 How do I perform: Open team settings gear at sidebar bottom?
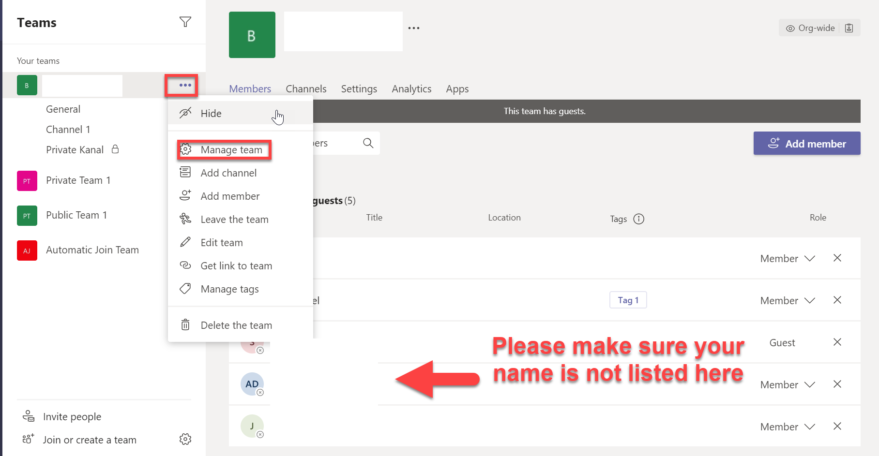pyautogui.click(x=185, y=439)
